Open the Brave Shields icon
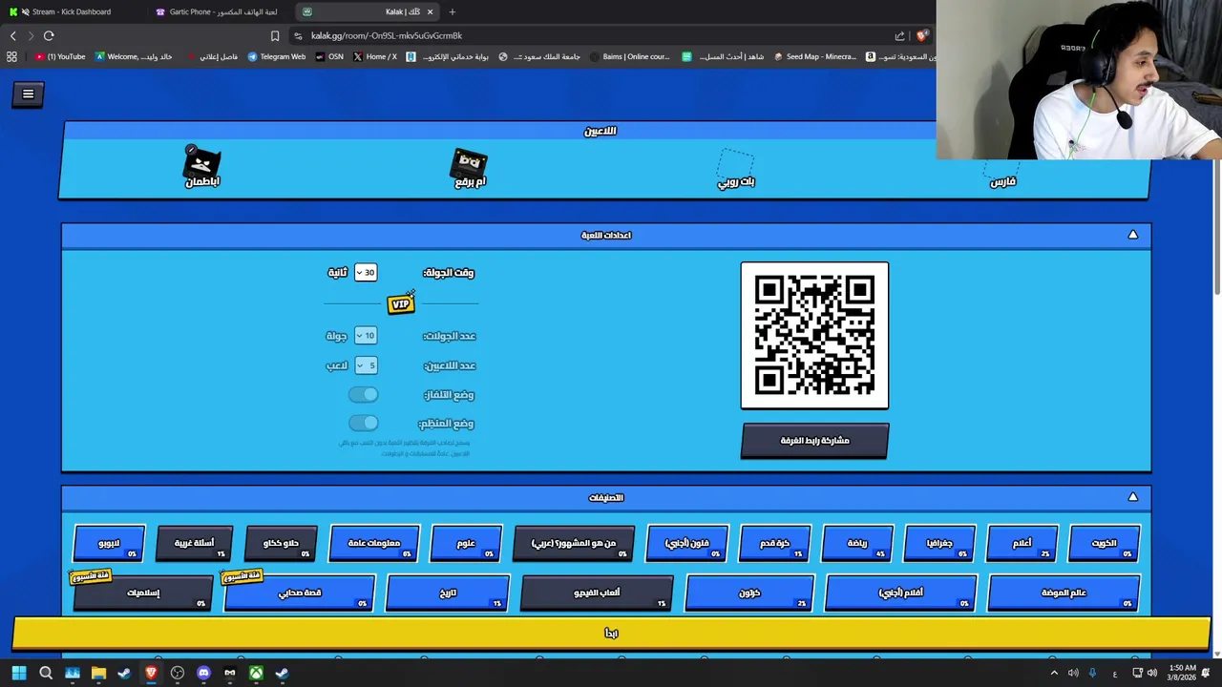 click(921, 35)
